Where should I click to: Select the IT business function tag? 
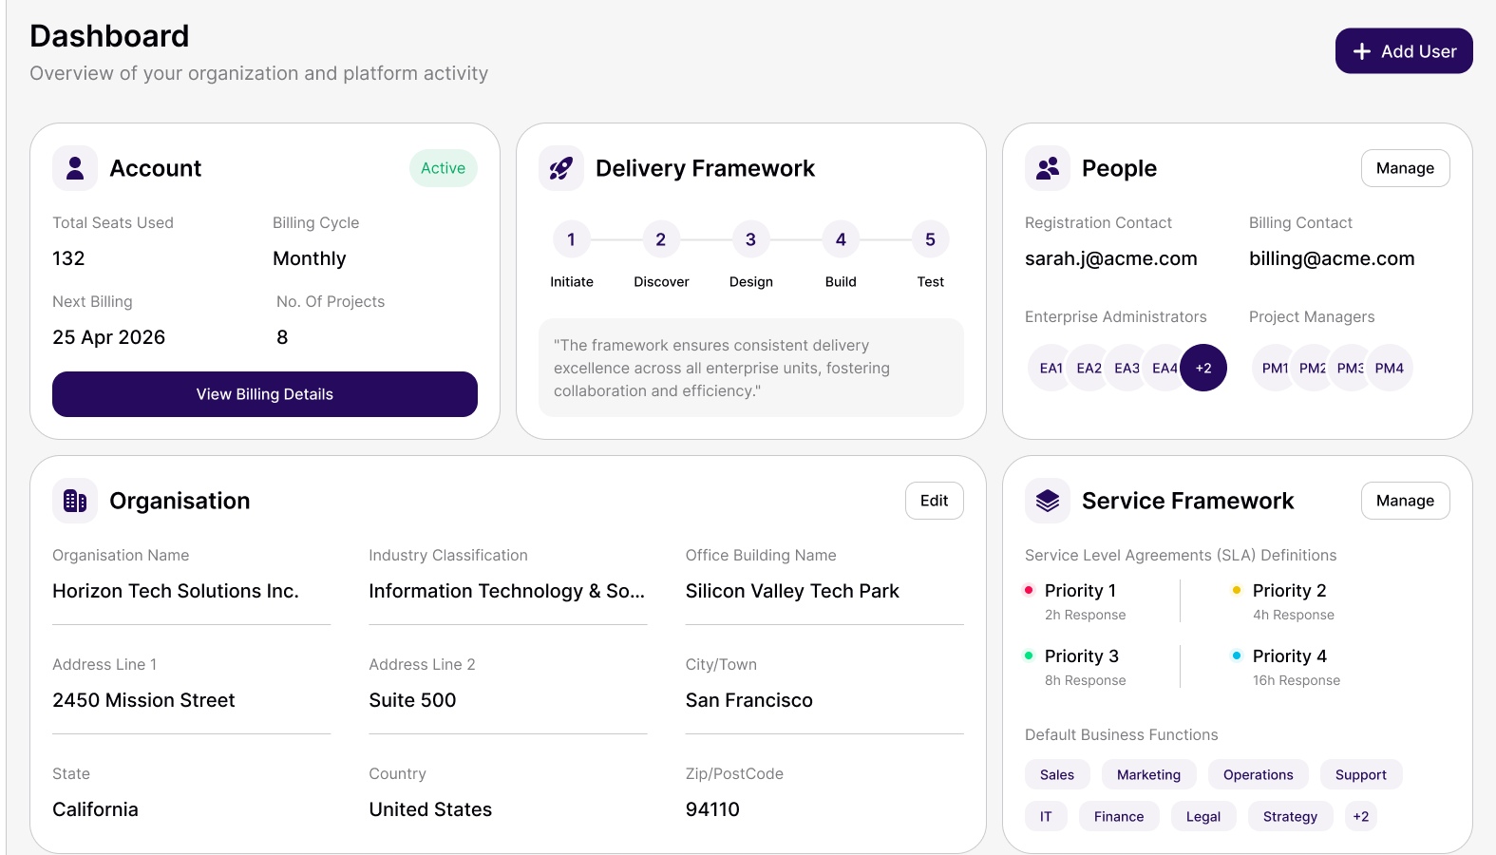[x=1046, y=816]
